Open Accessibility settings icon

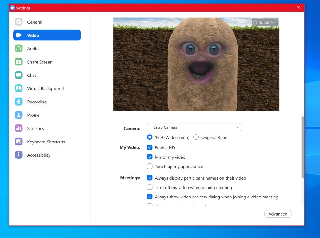coord(19,155)
